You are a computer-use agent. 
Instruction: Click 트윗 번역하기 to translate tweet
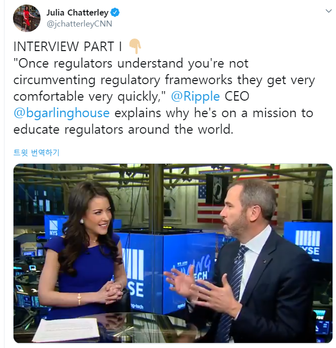37,153
